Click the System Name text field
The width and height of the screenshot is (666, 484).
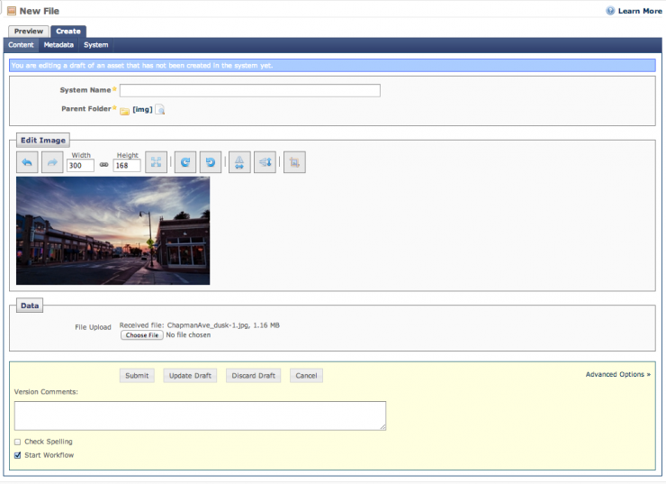click(x=250, y=90)
